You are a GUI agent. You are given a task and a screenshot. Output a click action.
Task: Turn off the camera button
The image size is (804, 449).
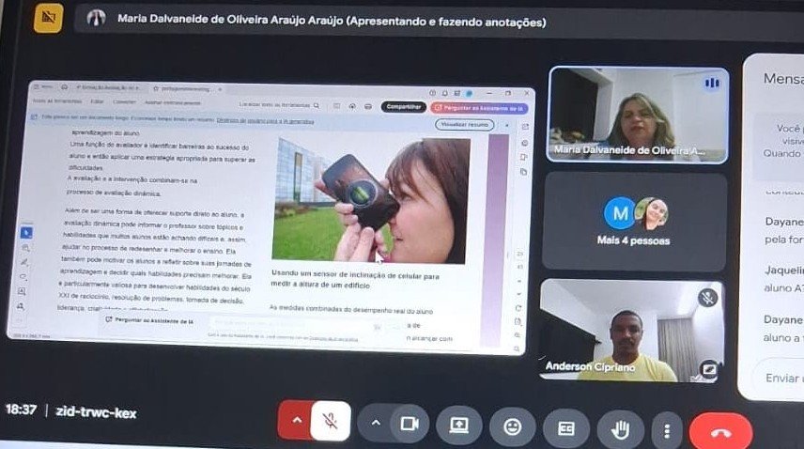410,424
